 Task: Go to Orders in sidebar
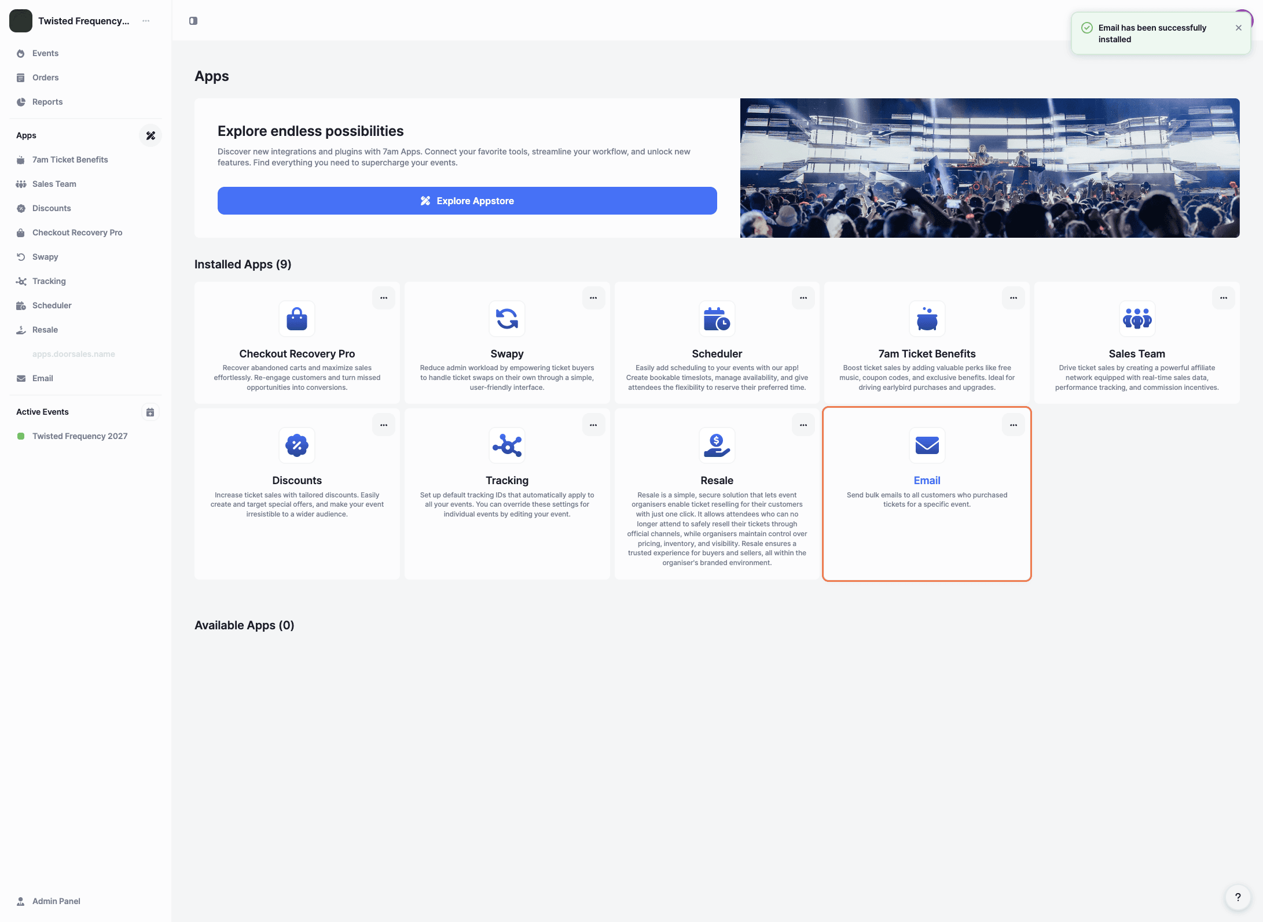click(x=45, y=78)
